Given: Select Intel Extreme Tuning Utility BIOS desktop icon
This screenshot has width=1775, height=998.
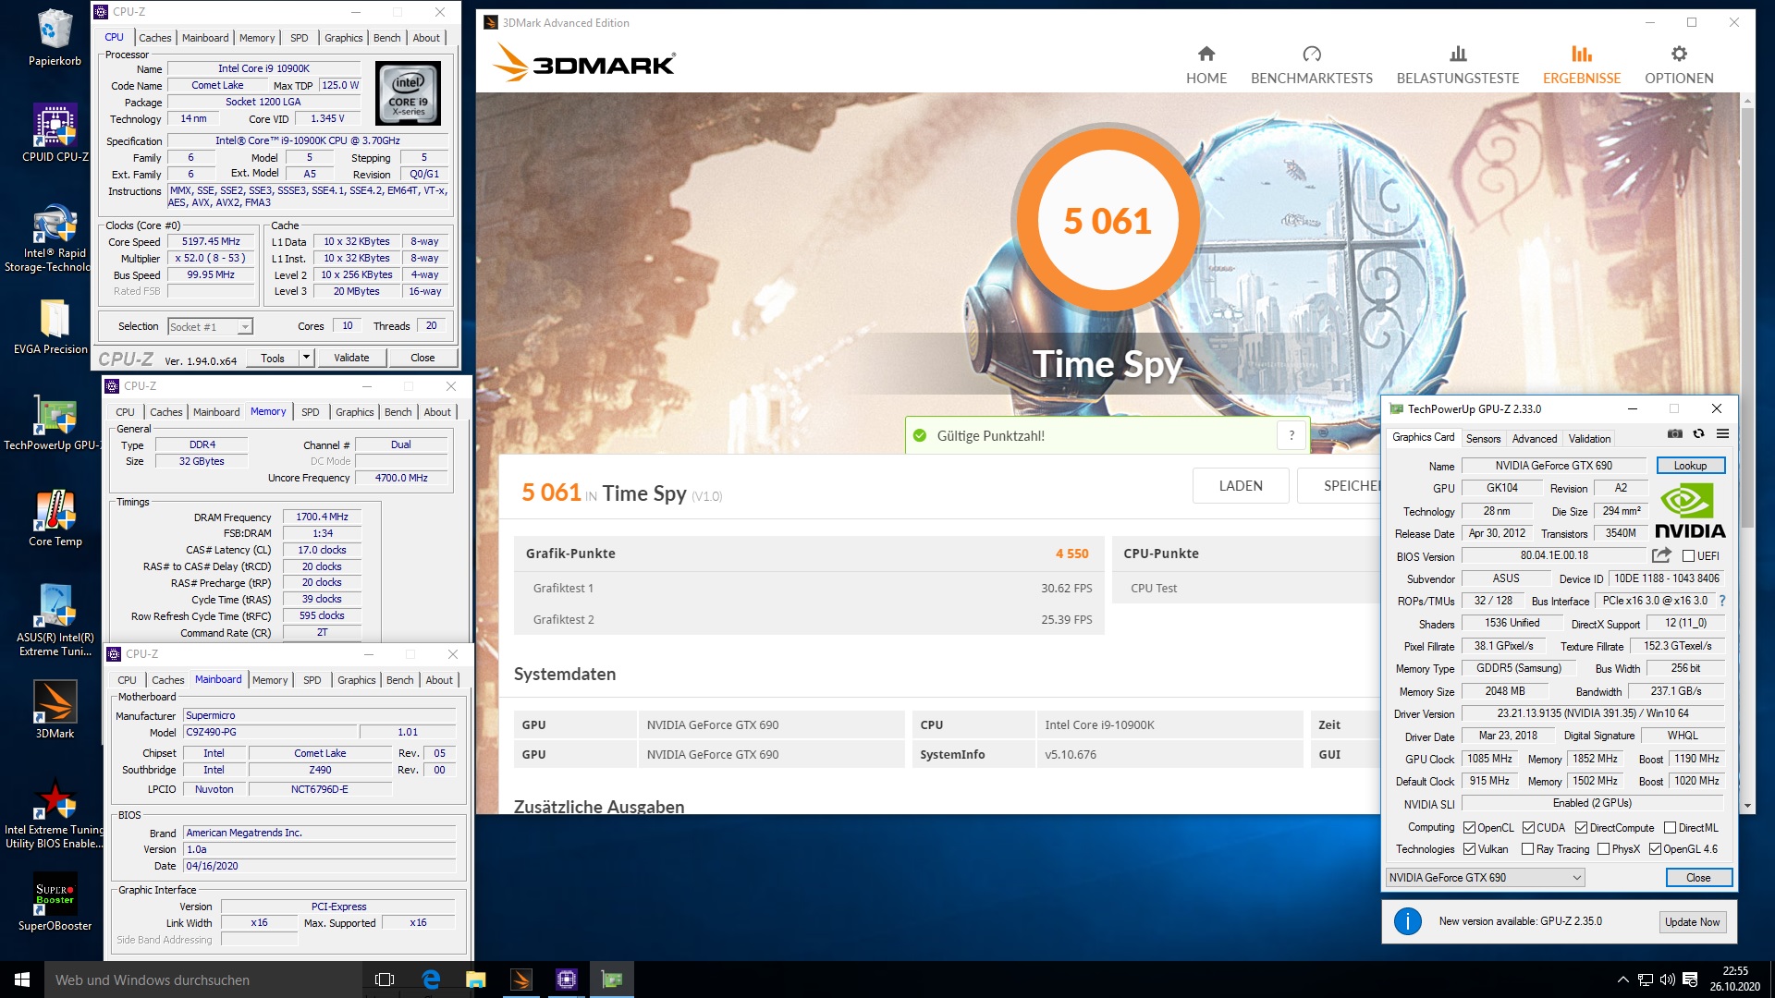Looking at the screenshot, I should [53, 815].
